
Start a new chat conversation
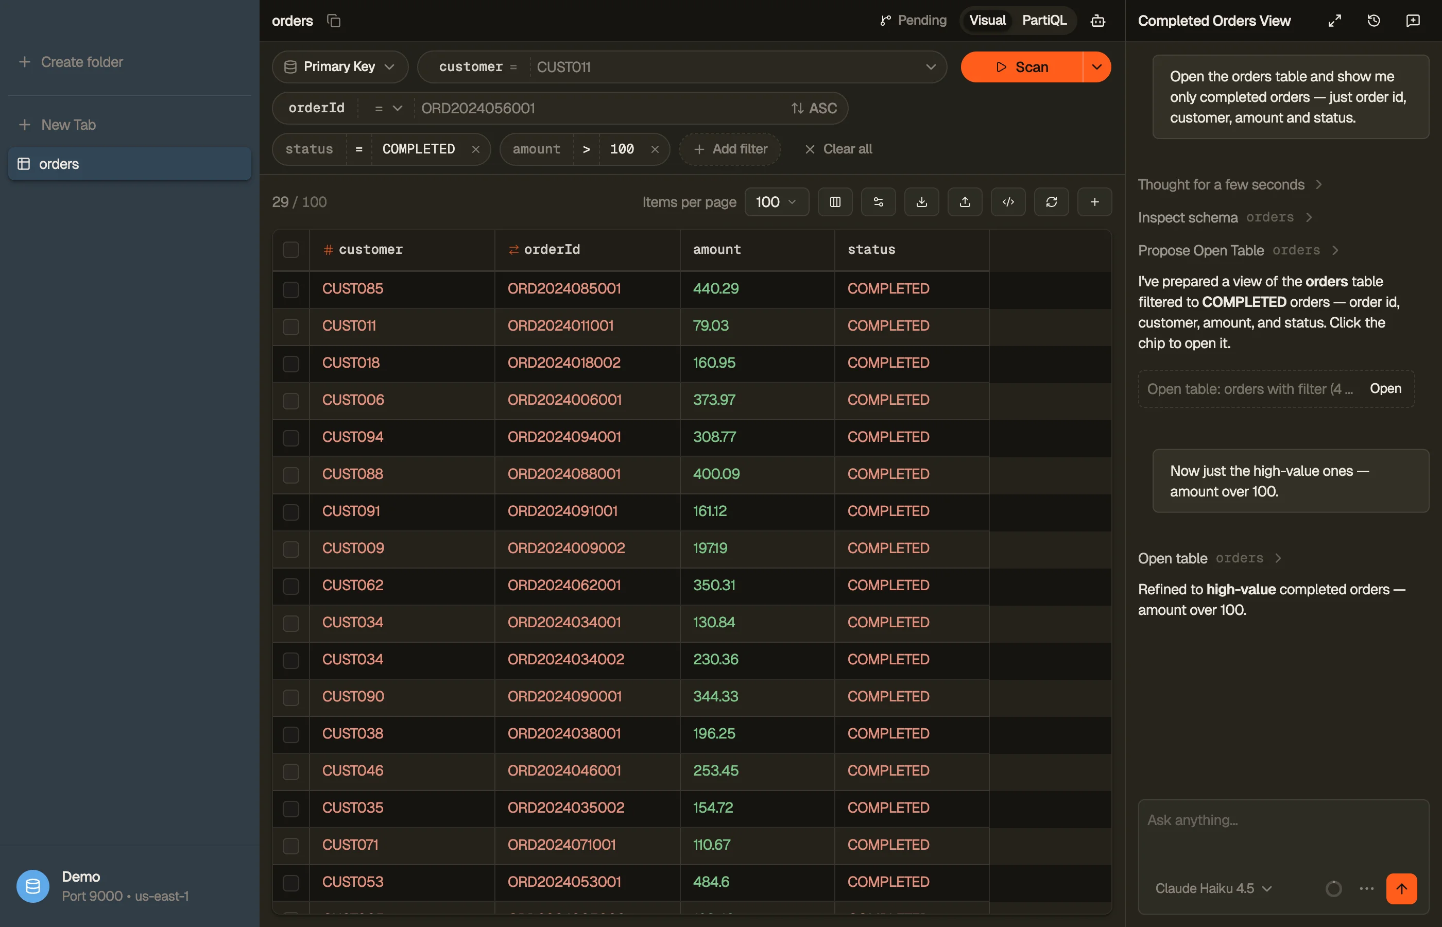(x=1413, y=21)
